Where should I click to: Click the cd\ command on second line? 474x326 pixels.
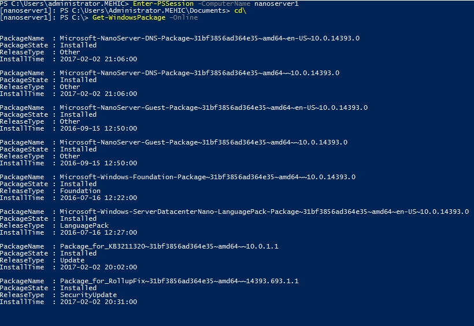click(239, 11)
